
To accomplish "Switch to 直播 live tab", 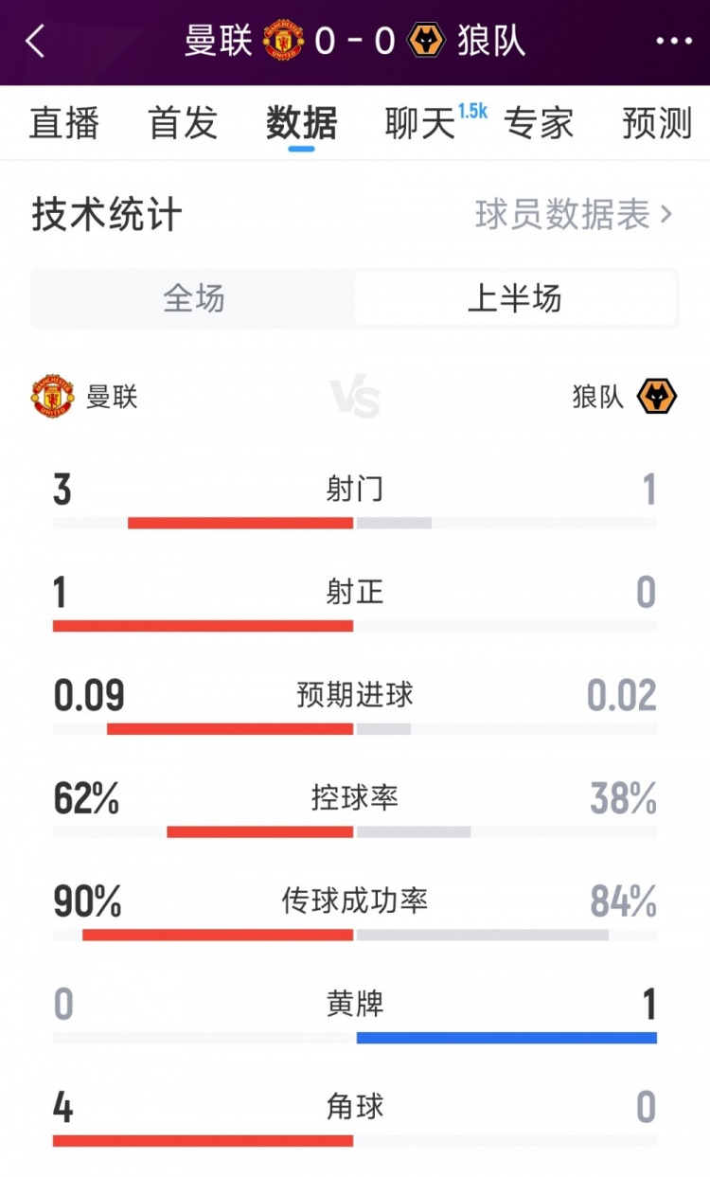I will pos(64,124).
